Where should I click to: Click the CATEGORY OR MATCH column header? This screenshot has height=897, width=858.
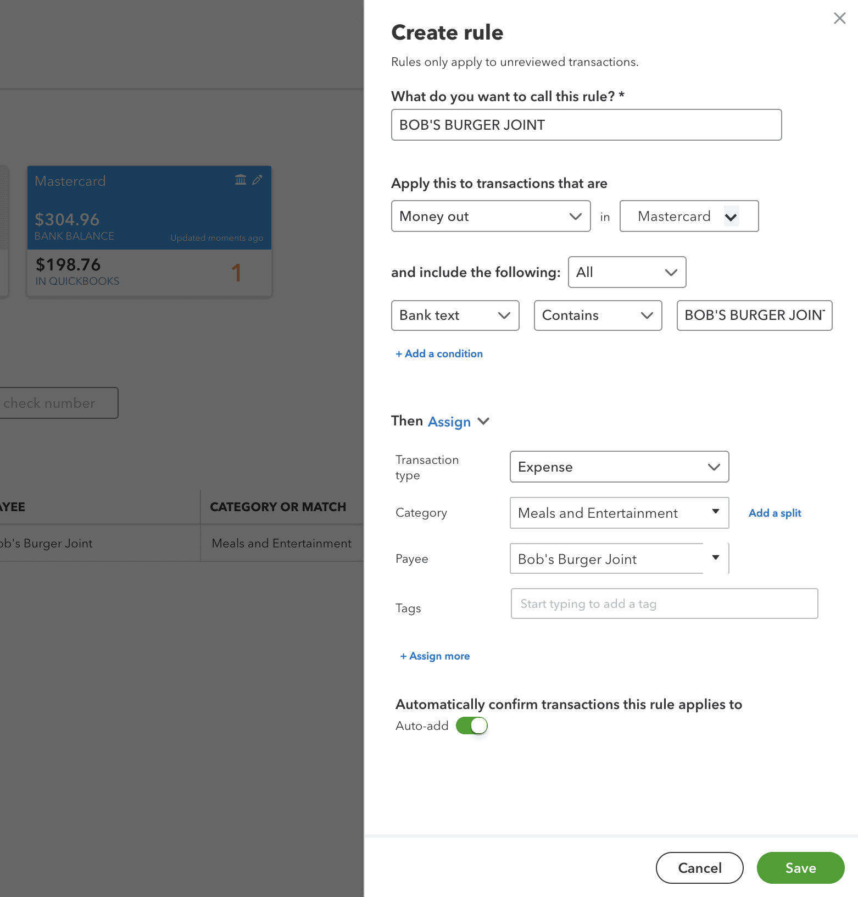pyautogui.click(x=278, y=507)
